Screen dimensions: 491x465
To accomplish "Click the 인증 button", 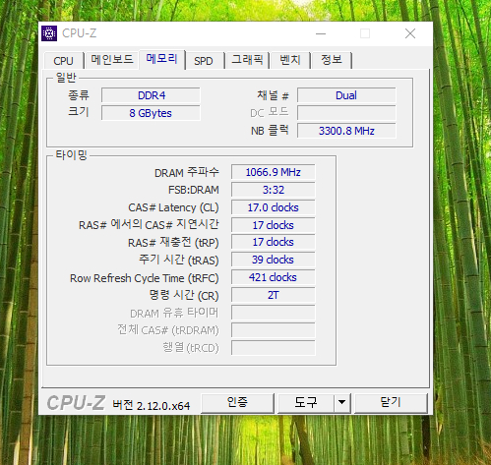I will (x=237, y=403).
